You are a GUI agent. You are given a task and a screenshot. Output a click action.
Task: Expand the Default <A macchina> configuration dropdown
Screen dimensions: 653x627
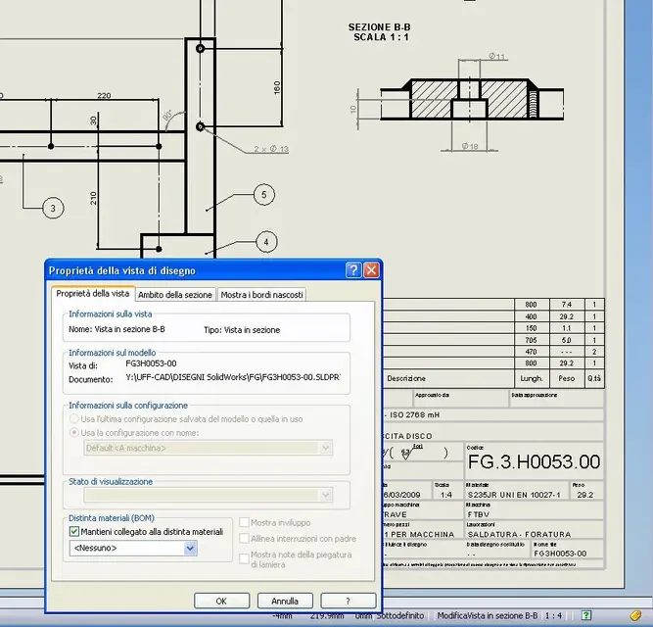[x=326, y=448]
